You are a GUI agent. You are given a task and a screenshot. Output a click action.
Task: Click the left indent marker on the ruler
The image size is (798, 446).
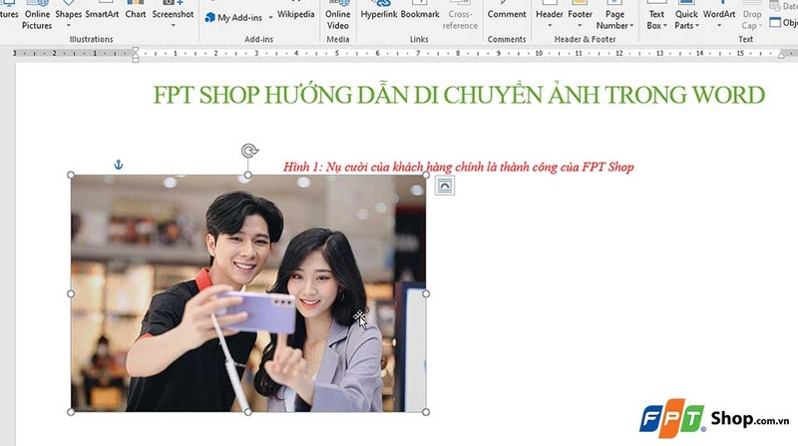click(x=136, y=59)
